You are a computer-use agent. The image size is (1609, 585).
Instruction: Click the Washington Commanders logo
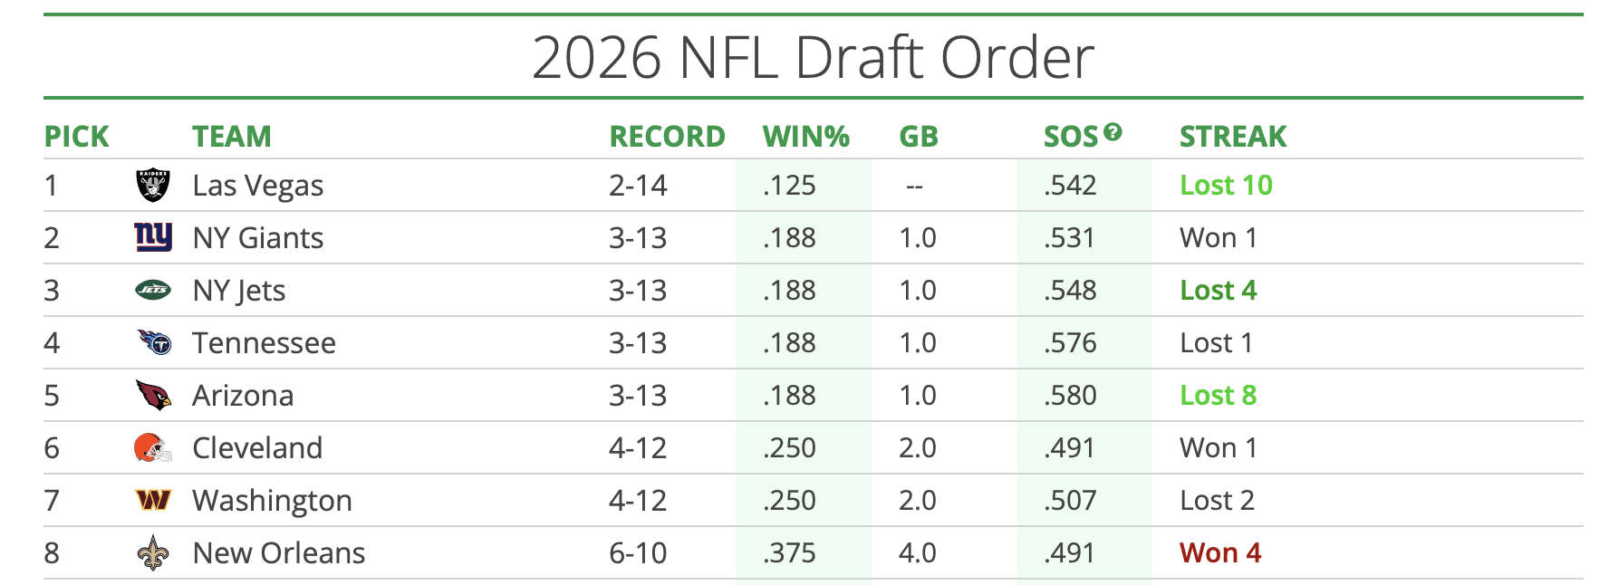pyautogui.click(x=152, y=500)
